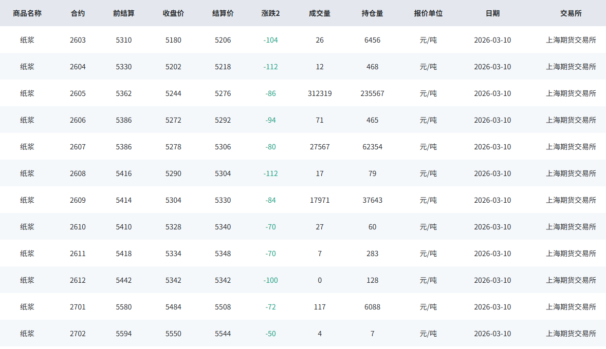Image resolution: width=606 pixels, height=349 pixels.
Task: Click the 持仓量 column header
Action: (x=372, y=13)
